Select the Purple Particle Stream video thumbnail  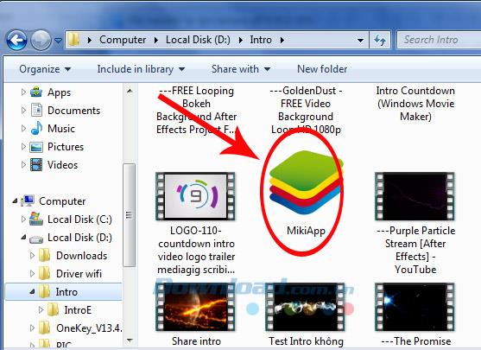tap(415, 196)
